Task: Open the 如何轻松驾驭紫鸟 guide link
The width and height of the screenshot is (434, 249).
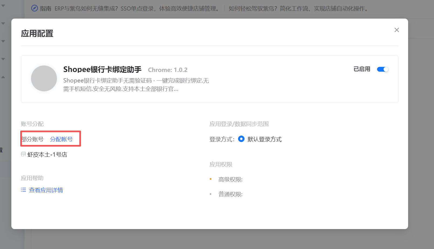Action: tap(299, 9)
